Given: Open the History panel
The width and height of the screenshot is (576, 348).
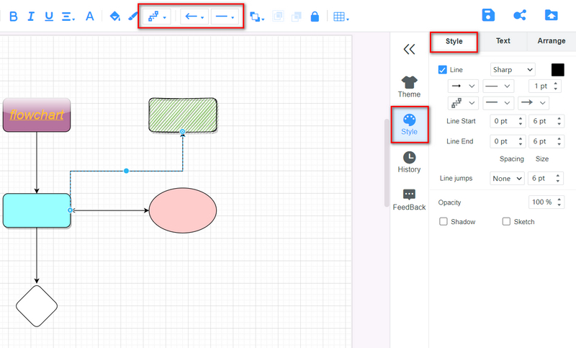Looking at the screenshot, I should (409, 162).
